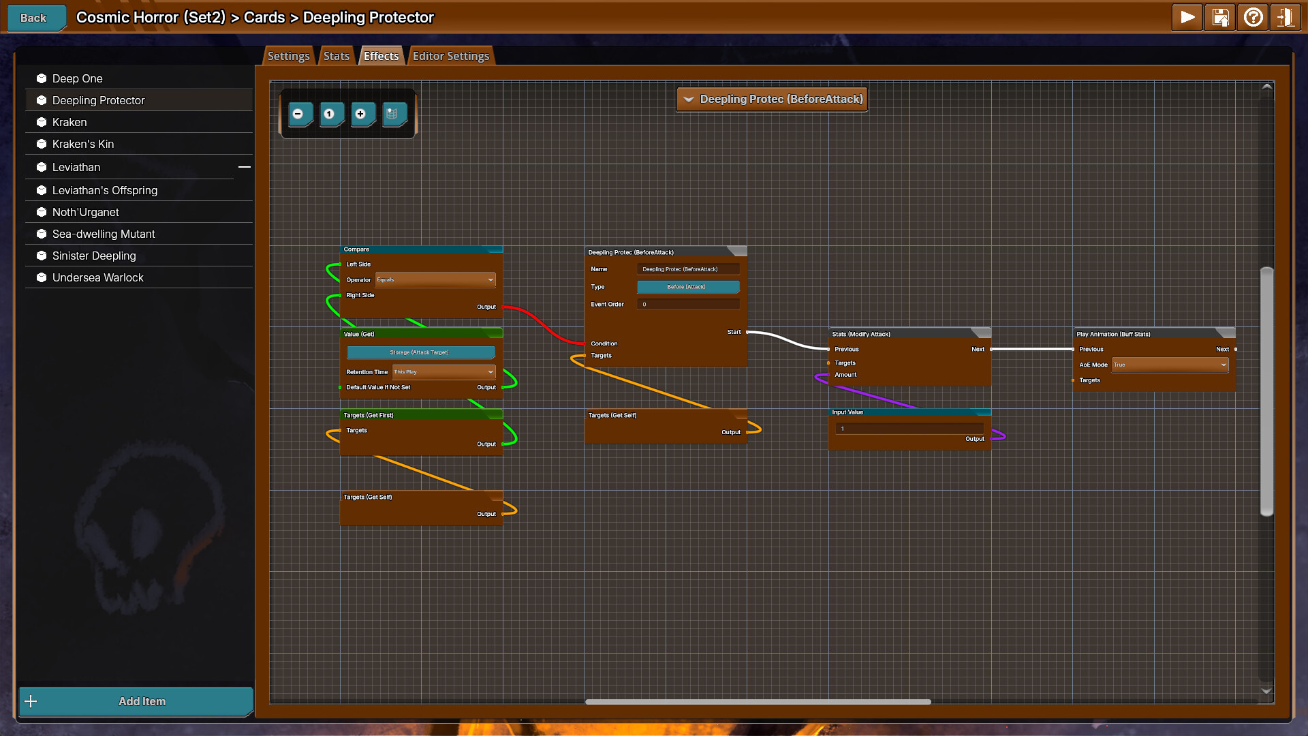Open the Operator dropdown set to Equals
This screenshot has height=736, width=1308.
click(x=435, y=279)
